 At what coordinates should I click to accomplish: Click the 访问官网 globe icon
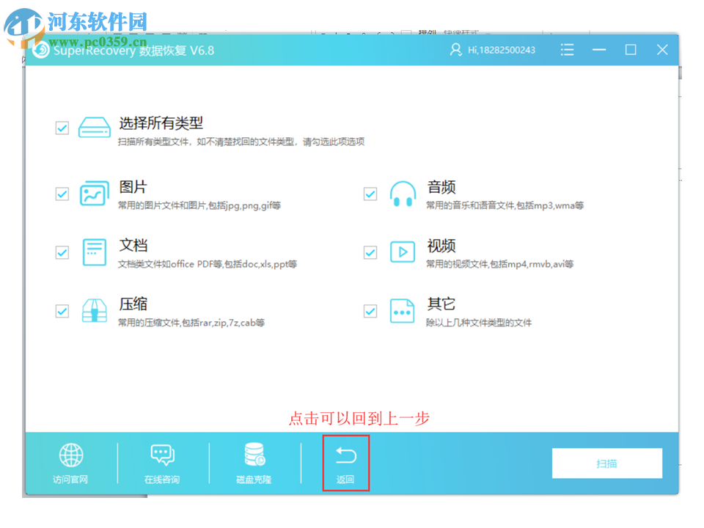point(70,455)
